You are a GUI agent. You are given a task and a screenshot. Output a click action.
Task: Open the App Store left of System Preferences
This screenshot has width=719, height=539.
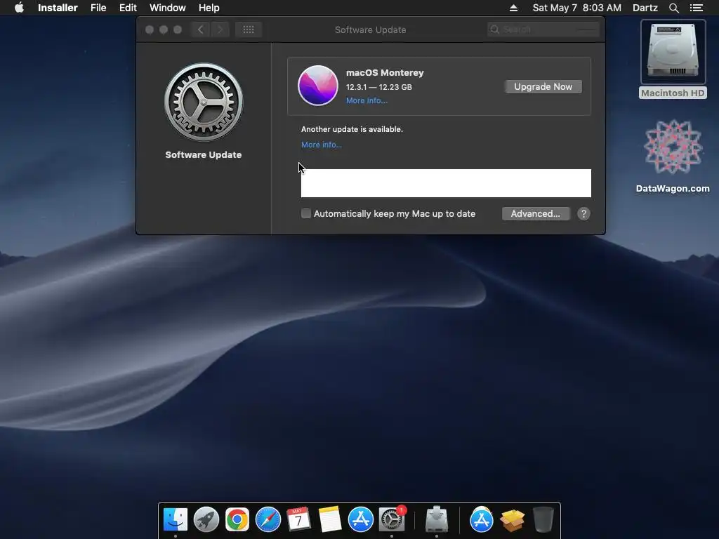click(x=360, y=519)
